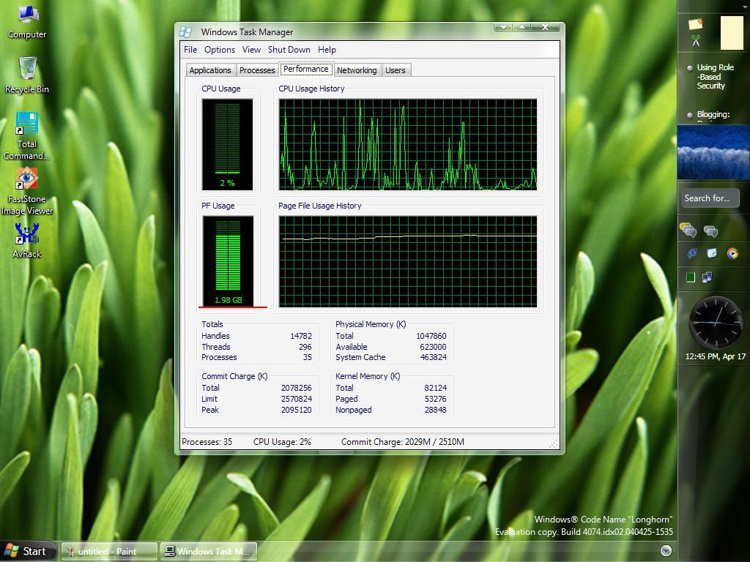Click the PF Usage gauge showing 1.98 GB

tap(229, 261)
